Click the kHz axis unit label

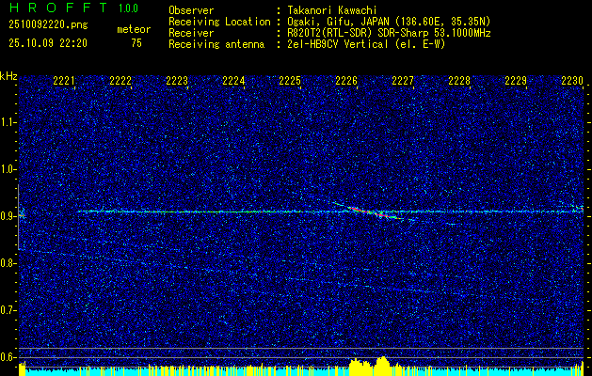pyautogui.click(x=9, y=76)
